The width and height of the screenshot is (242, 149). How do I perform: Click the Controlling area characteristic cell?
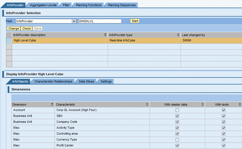pyautogui.click(x=102, y=134)
